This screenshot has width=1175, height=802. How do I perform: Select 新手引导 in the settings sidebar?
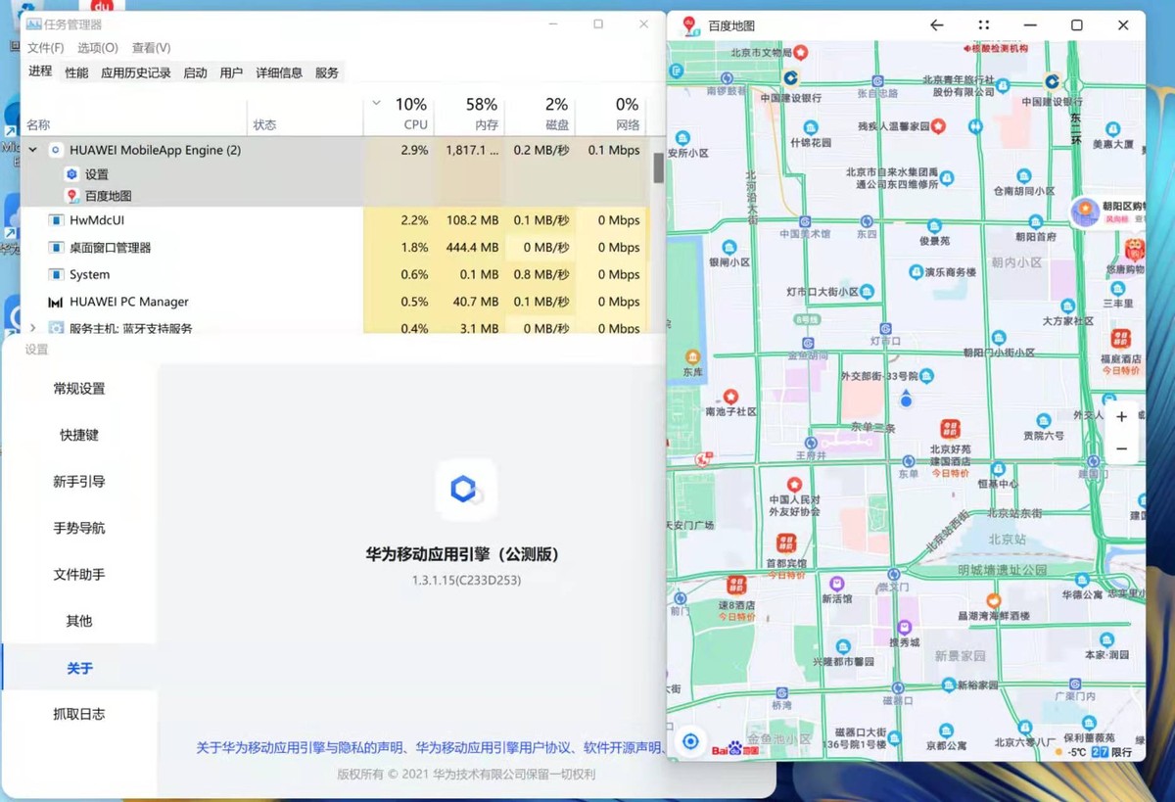tap(79, 481)
